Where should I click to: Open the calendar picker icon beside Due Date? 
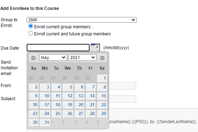[x=95, y=47]
